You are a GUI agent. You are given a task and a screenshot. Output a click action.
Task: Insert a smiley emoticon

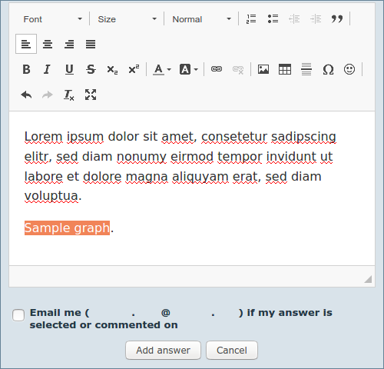[349, 69]
